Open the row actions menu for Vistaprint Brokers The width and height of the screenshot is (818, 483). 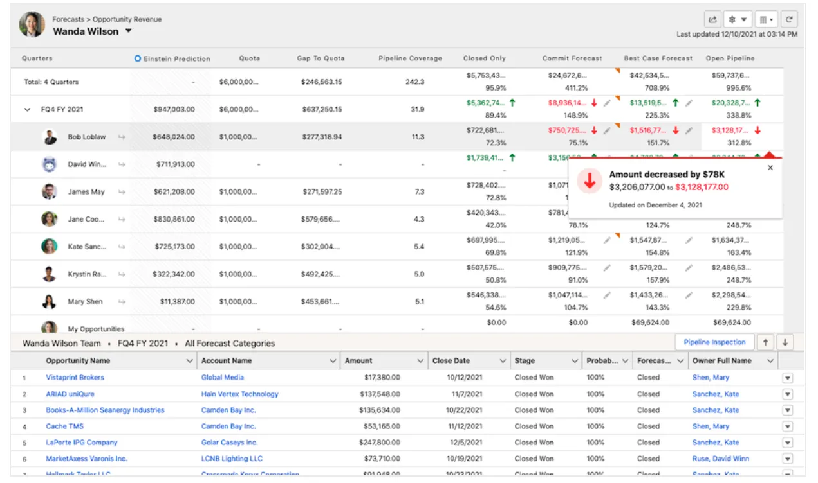tap(787, 378)
